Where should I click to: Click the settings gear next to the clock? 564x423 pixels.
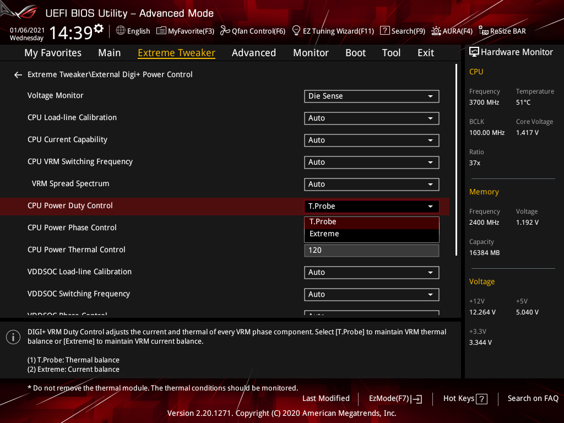(x=99, y=28)
